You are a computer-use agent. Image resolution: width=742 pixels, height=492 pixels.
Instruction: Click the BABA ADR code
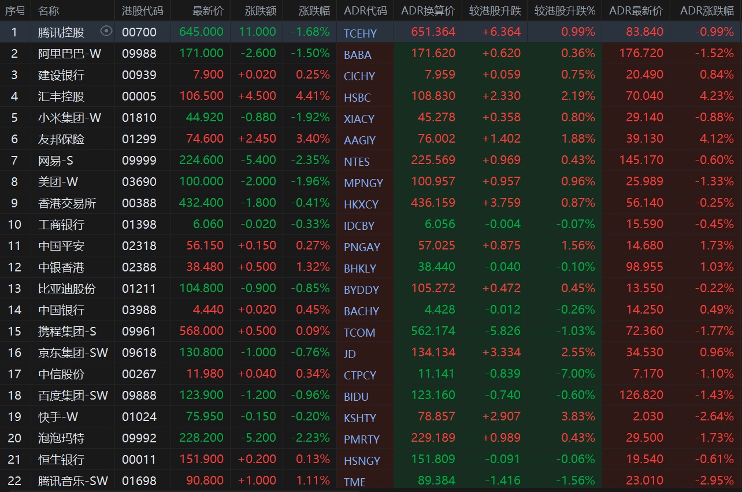pos(358,55)
